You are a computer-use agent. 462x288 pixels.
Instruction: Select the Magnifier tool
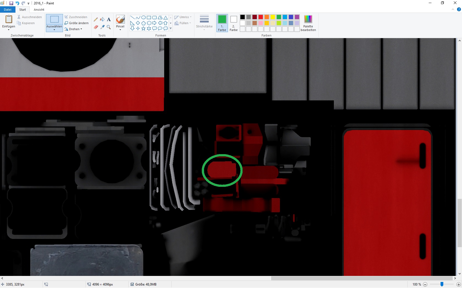[109, 27]
